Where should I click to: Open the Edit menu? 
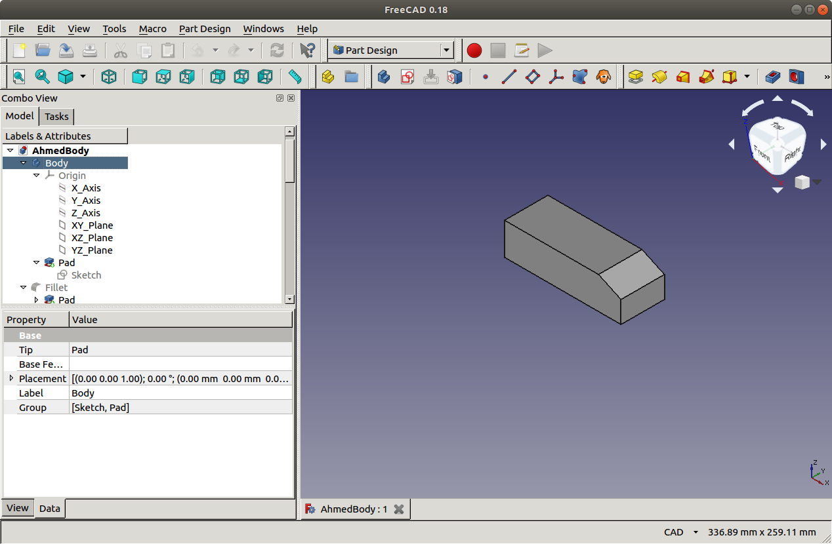(46, 29)
